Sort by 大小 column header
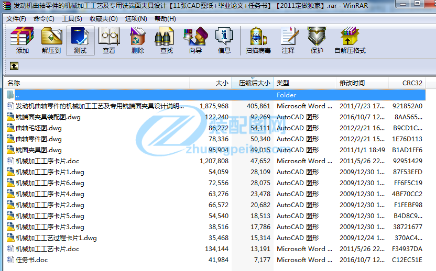The image size is (436, 271). (x=211, y=83)
